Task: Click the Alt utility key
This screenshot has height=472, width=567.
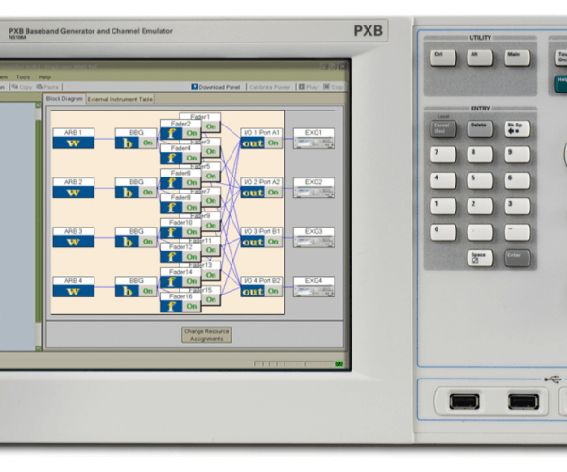Action: click(x=480, y=58)
